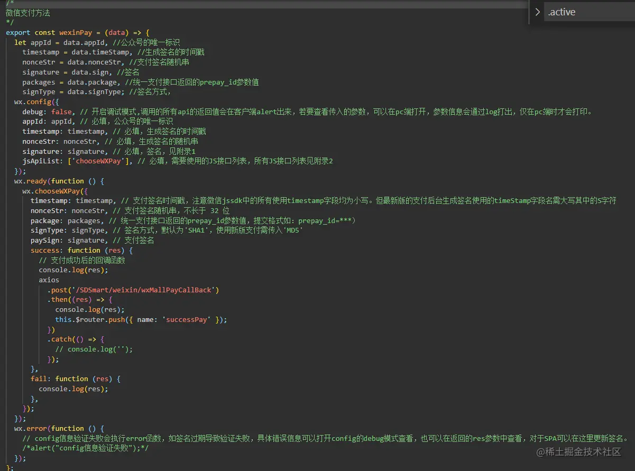Click the 'wx.chooseWXPay({' call

point(55,191)
